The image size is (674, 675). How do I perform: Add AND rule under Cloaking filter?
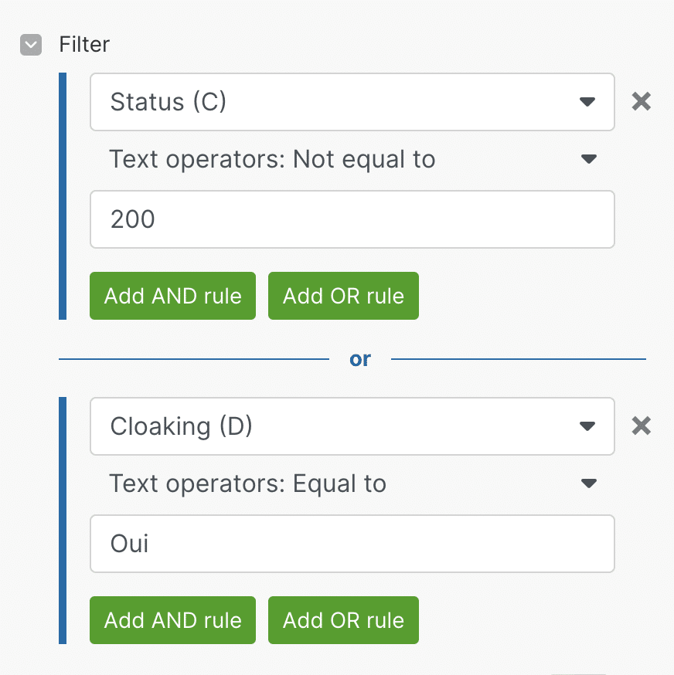[x=173, y=620]
